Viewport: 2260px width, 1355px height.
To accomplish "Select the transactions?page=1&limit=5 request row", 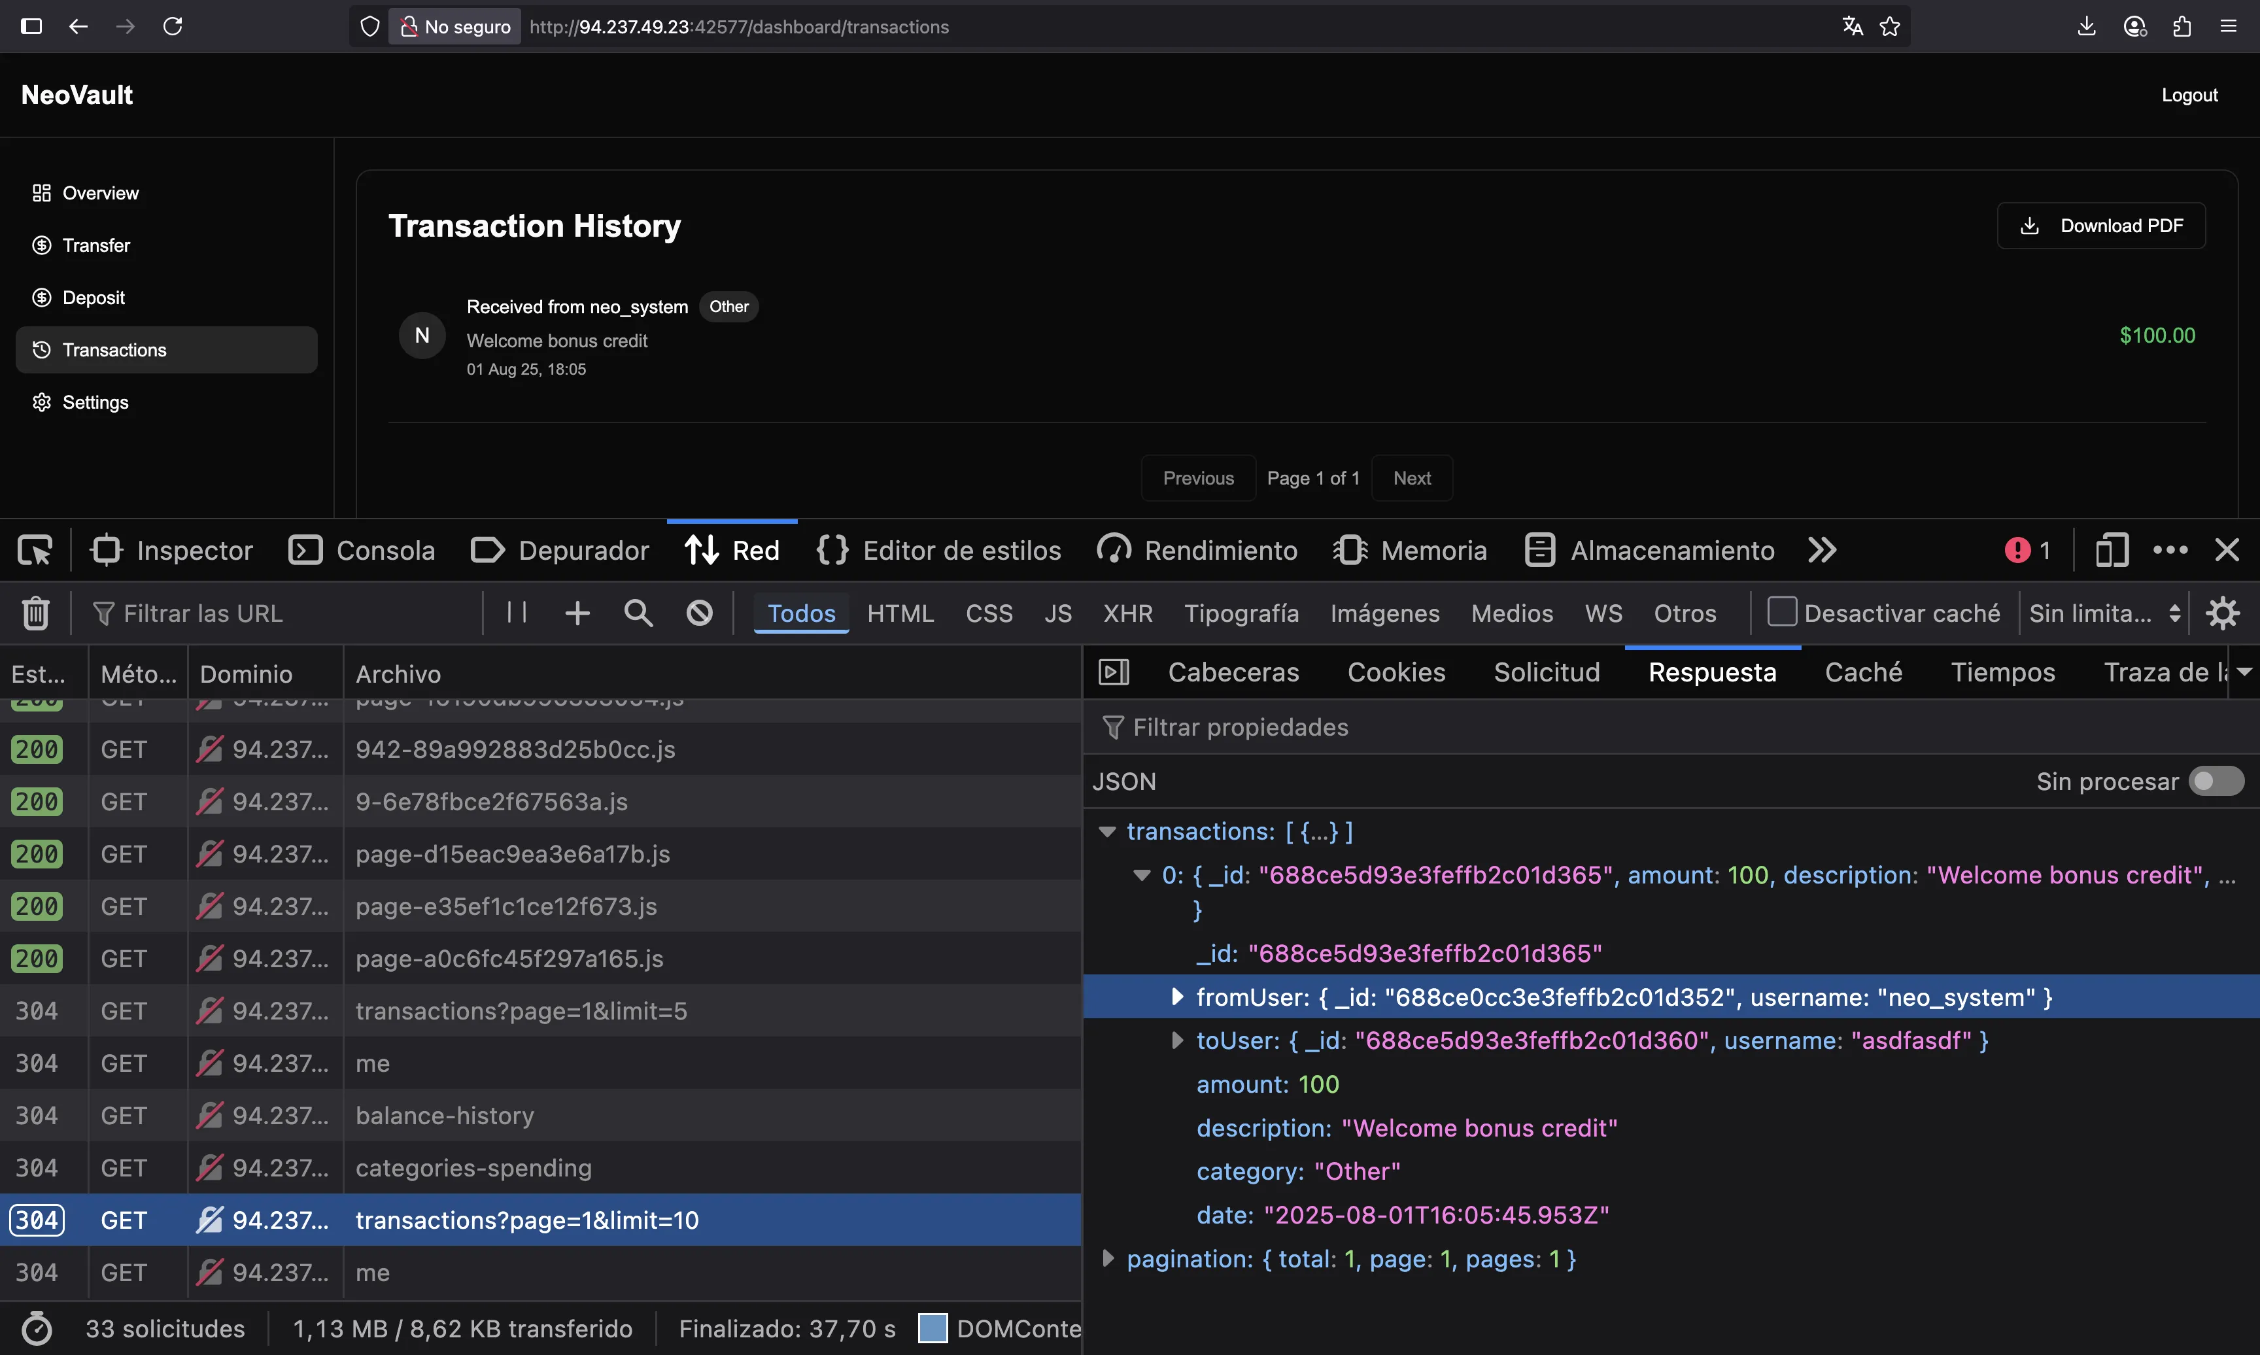I will pos(540,1011).
